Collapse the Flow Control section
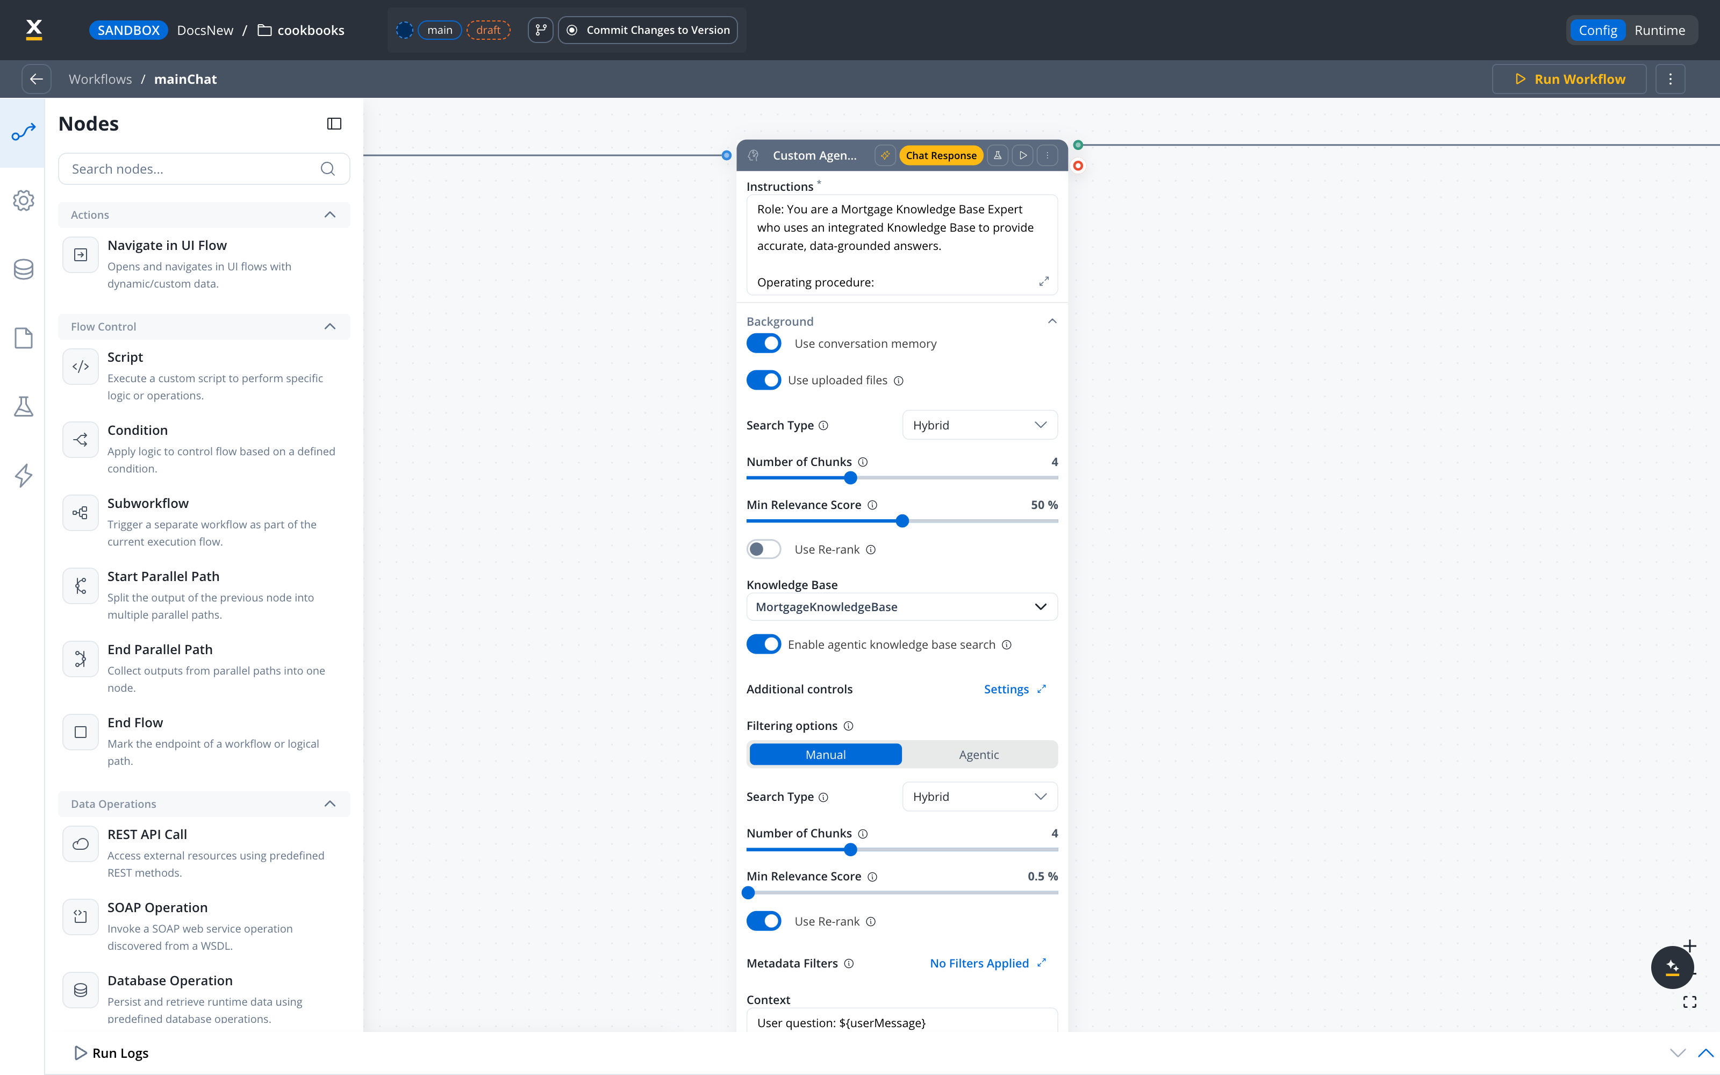 point(330,326)
